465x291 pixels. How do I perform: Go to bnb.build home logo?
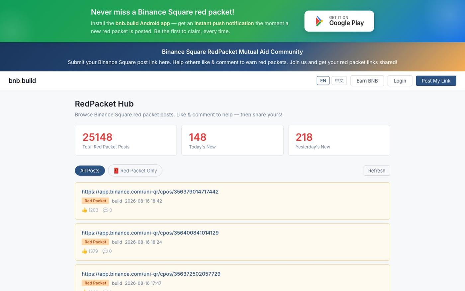tap(22, 81)
